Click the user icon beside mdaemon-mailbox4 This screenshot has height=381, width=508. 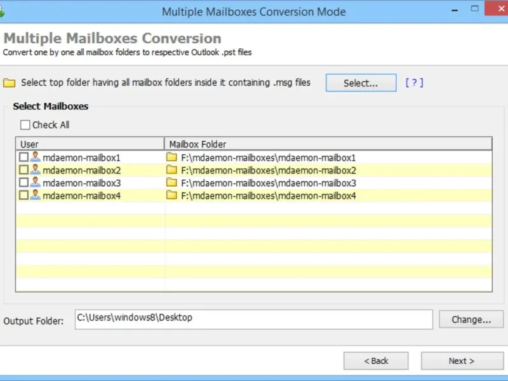point(36,196)
